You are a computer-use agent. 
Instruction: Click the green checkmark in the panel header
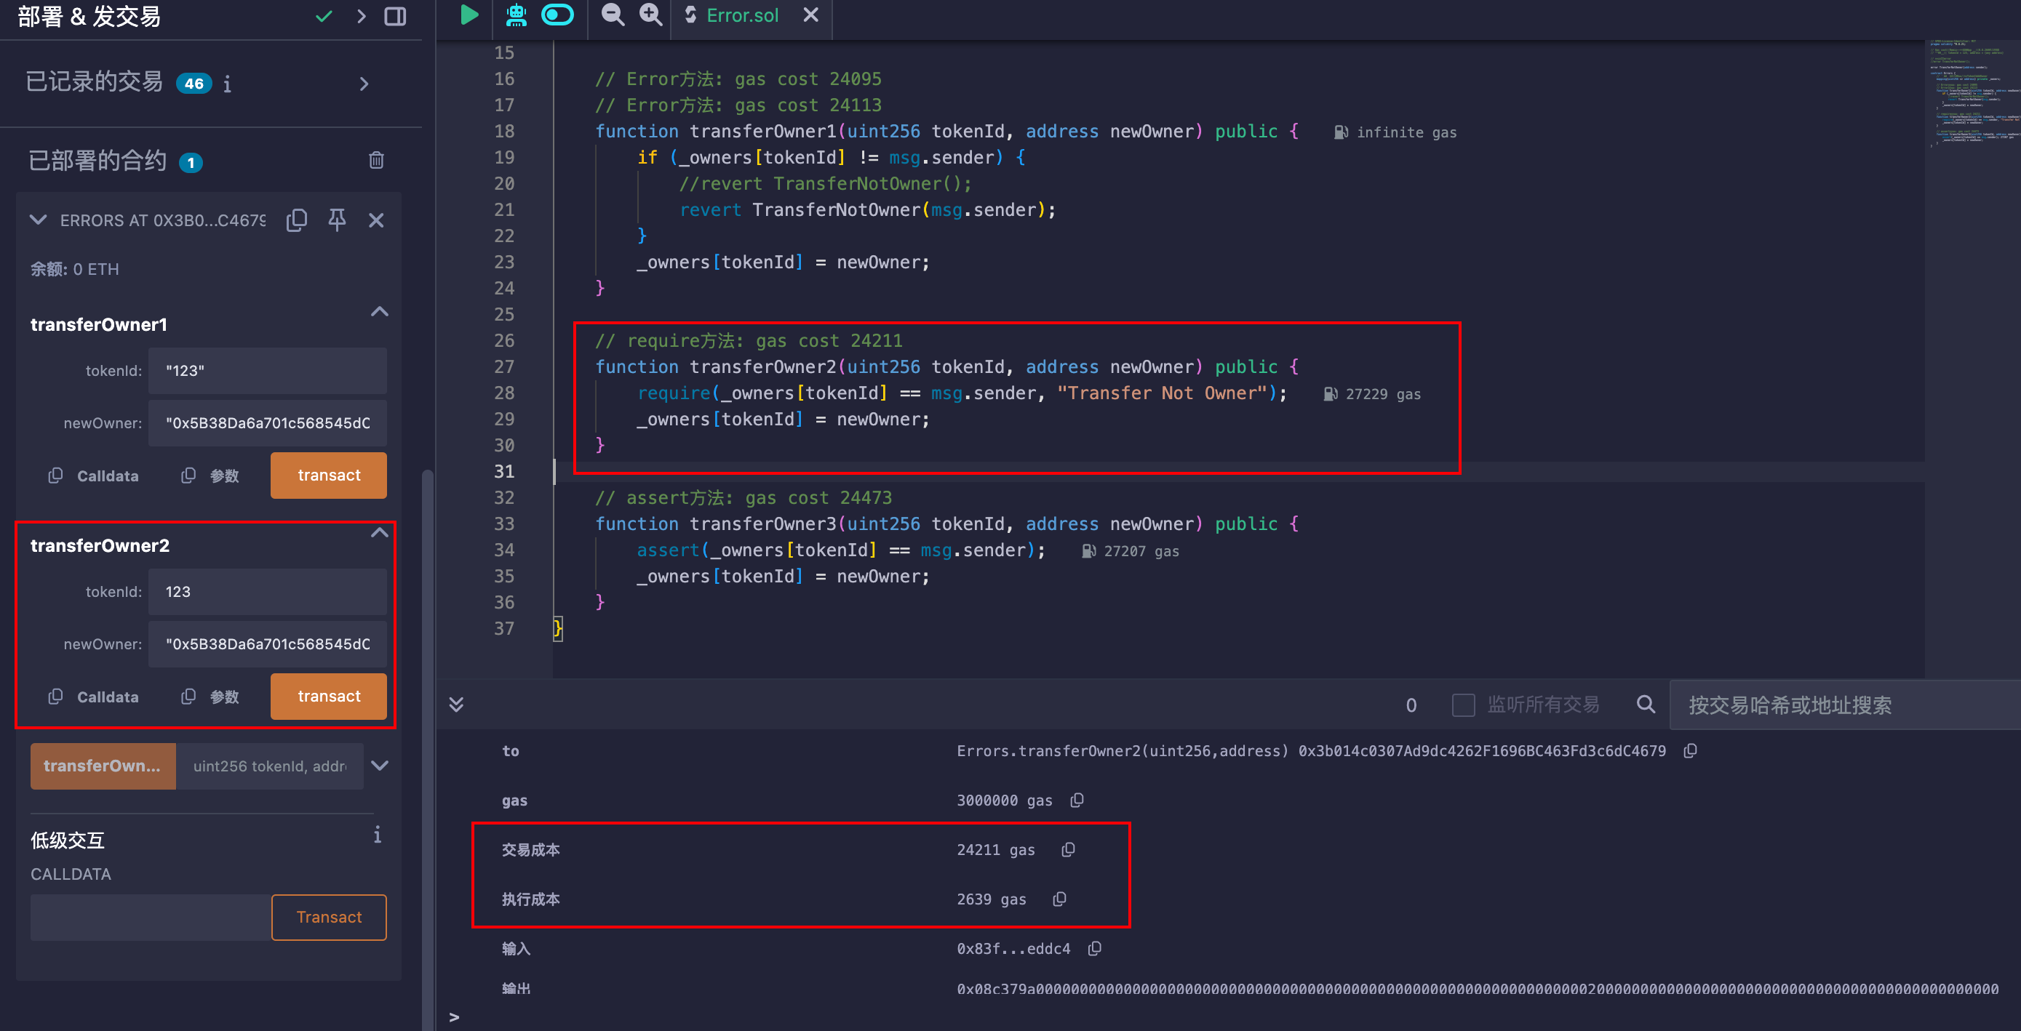[x=324, y=16]
